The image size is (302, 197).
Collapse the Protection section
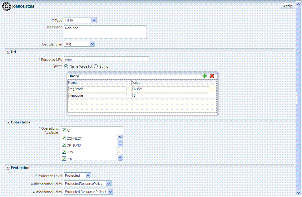[x=8, y=168]
